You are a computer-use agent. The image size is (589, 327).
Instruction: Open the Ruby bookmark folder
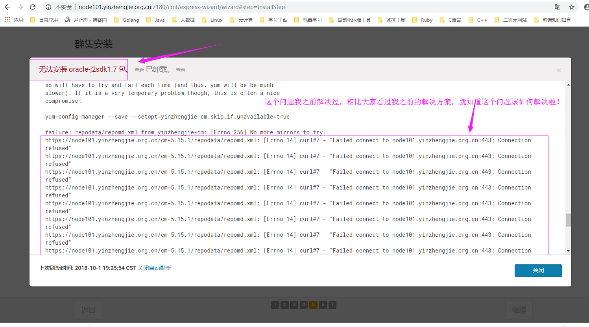[422, 20]
